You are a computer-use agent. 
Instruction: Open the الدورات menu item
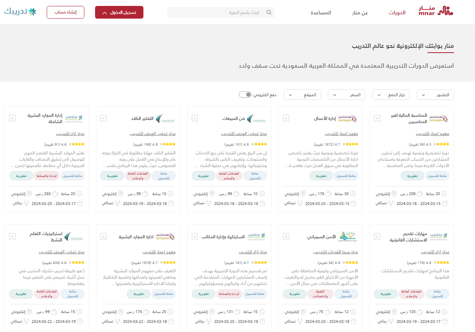[x=397, y=13]
